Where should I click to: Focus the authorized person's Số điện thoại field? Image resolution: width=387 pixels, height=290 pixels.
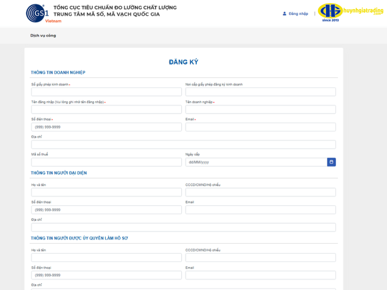106,275
